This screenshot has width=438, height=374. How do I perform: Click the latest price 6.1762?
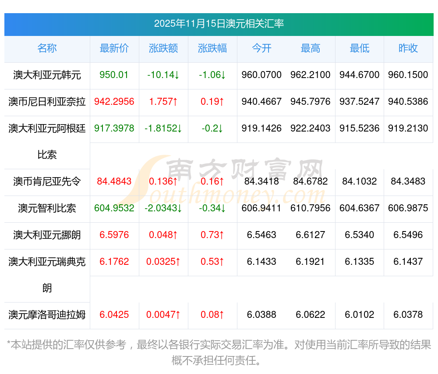(x=114, y=262)
